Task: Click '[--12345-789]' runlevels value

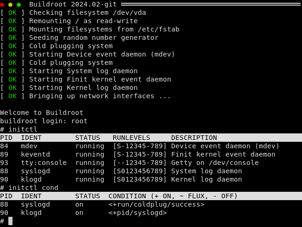Action: [140, 163]
